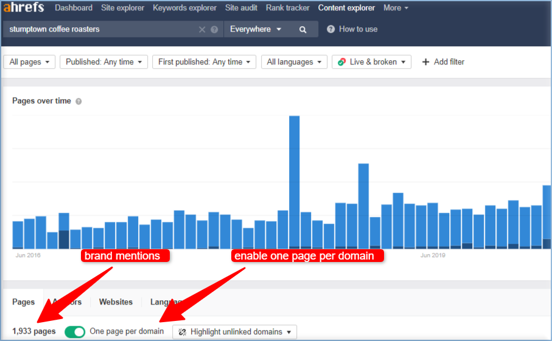
Task: Click the 1,933 pages count
Action: click(x=34, y=331)
